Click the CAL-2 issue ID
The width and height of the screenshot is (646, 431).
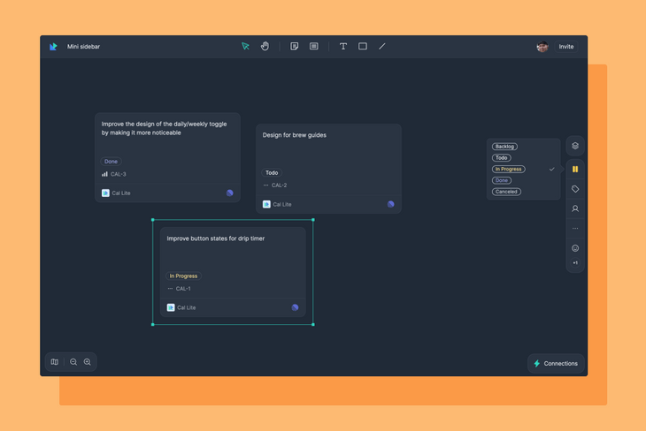pos(280,185)
